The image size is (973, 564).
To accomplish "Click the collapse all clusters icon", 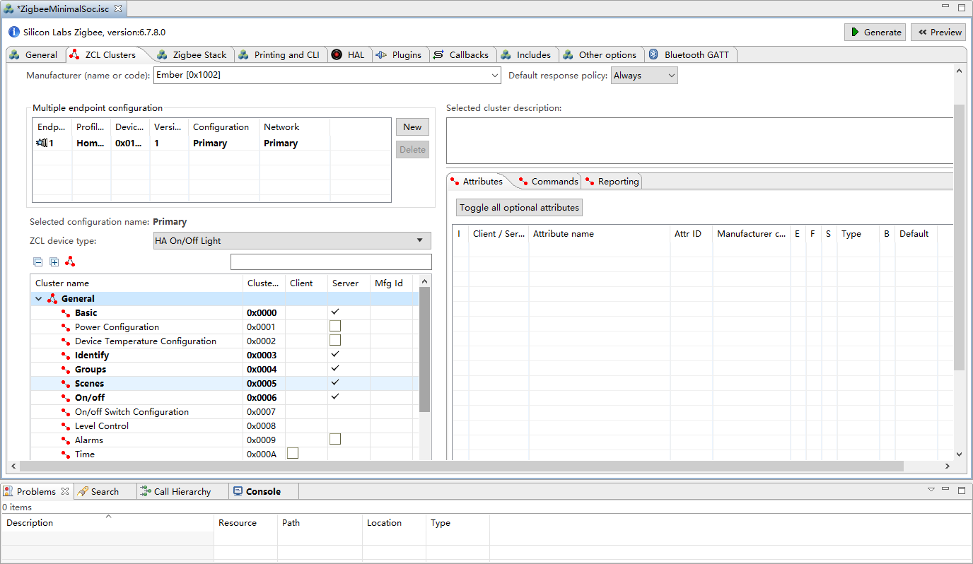I will coord(38,262).
